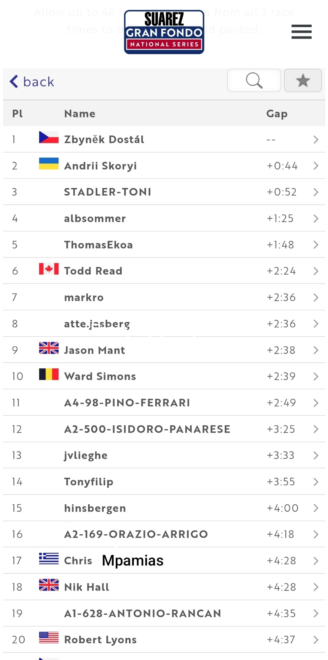The width and height of the screenshot is (328, 660).
Task: Click the Suarez Gran Fondo logo
Action: (x=164, y=32)
